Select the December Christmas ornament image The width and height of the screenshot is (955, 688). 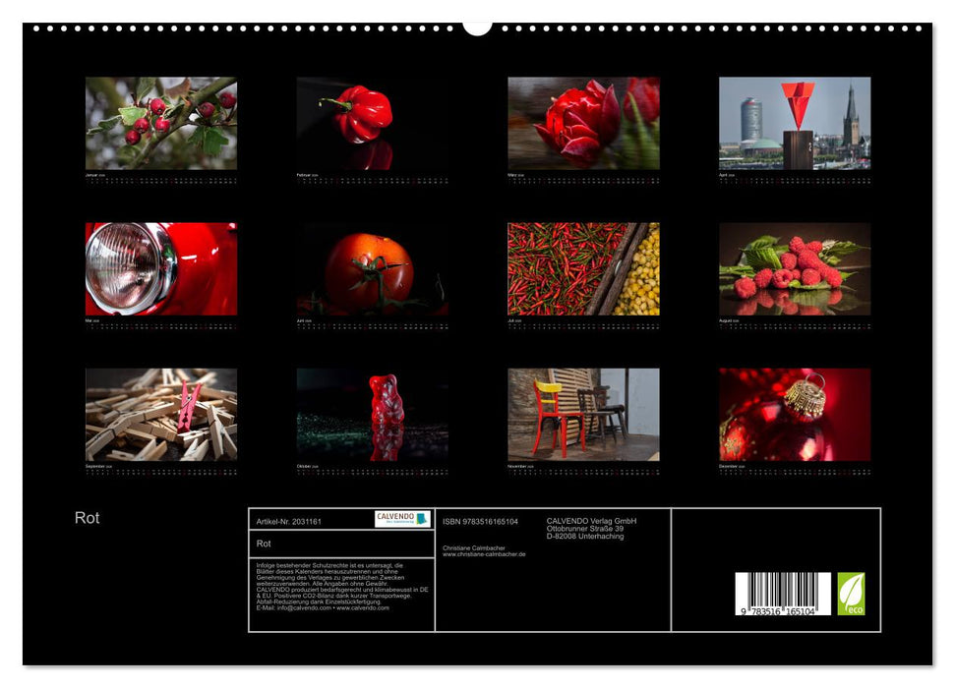793,415
